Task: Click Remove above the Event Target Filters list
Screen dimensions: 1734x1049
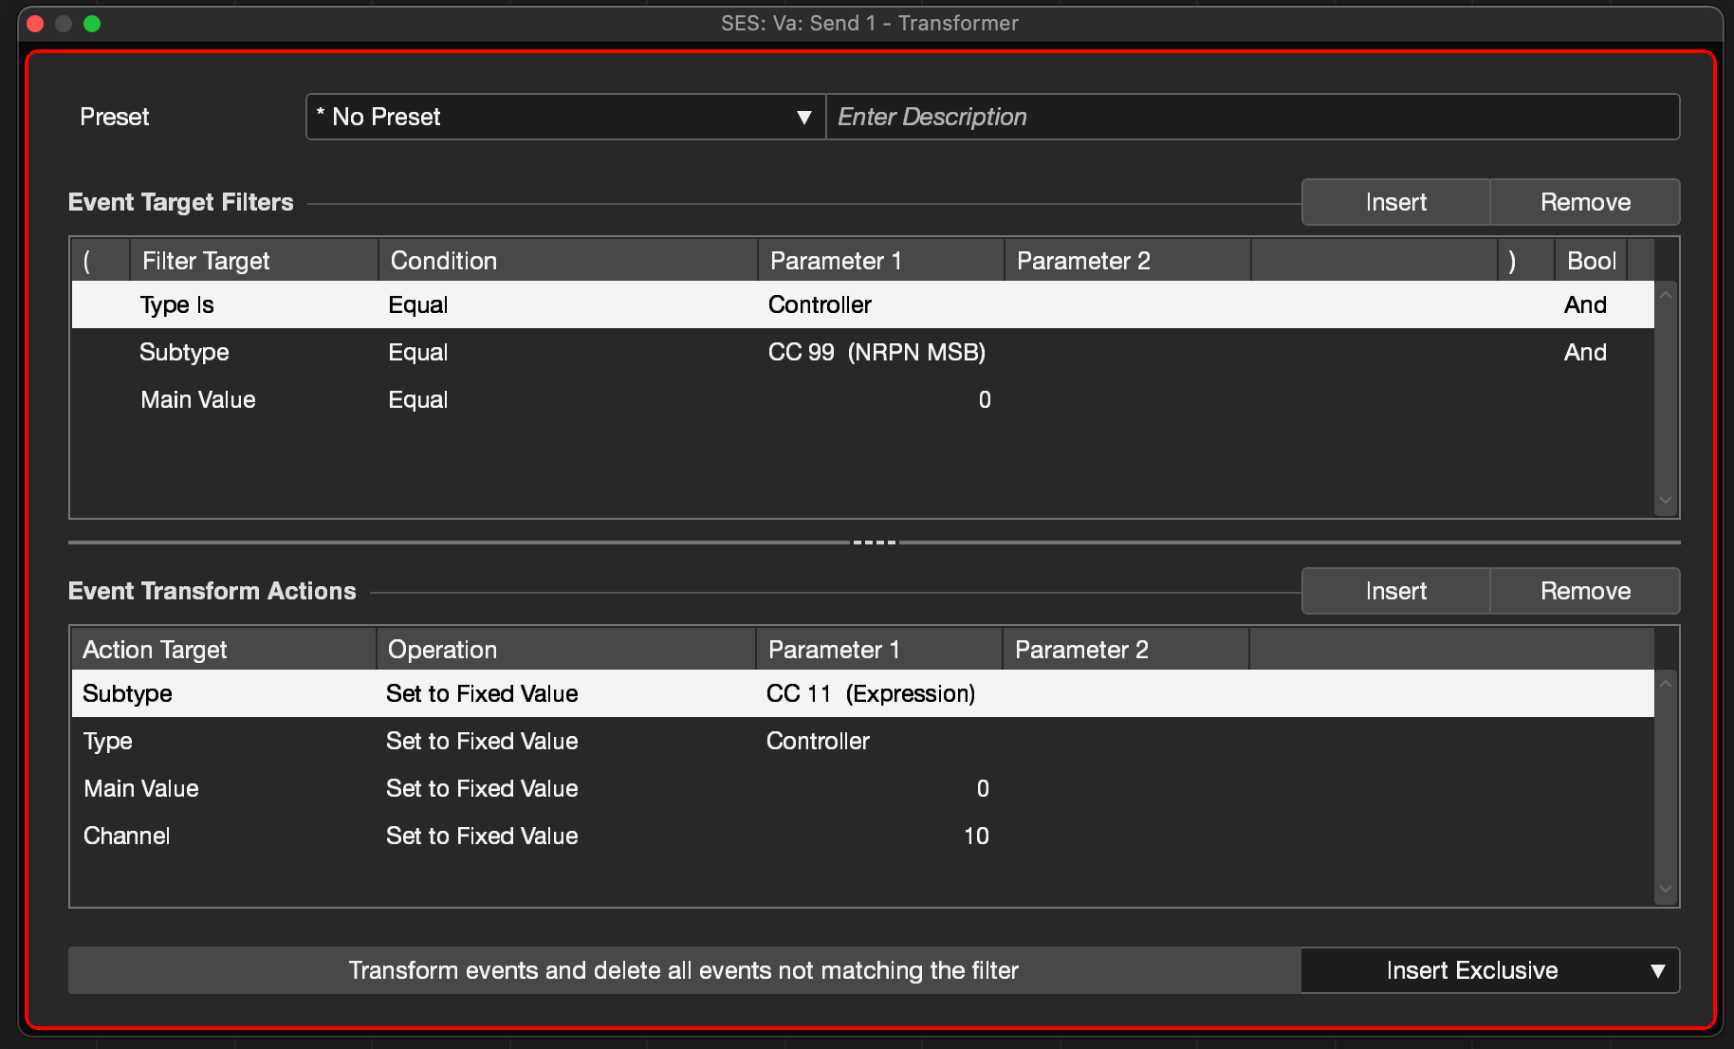Action: click(1584, 202)
